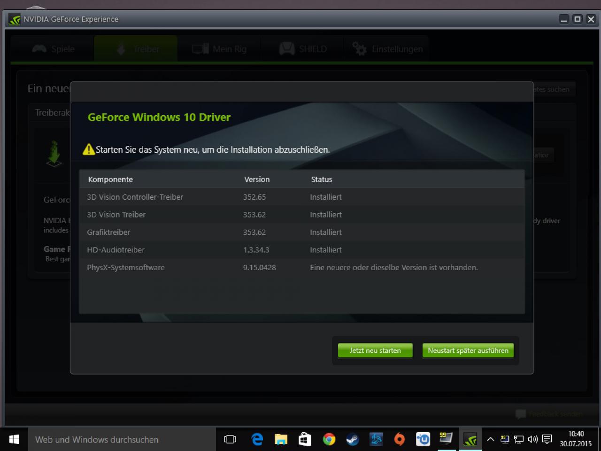Click version number 9.15.0428

pyautogui.click(x=259, y=268)
